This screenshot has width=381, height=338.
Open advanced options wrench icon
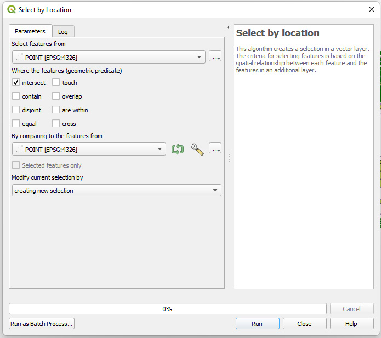coord(197,150)
